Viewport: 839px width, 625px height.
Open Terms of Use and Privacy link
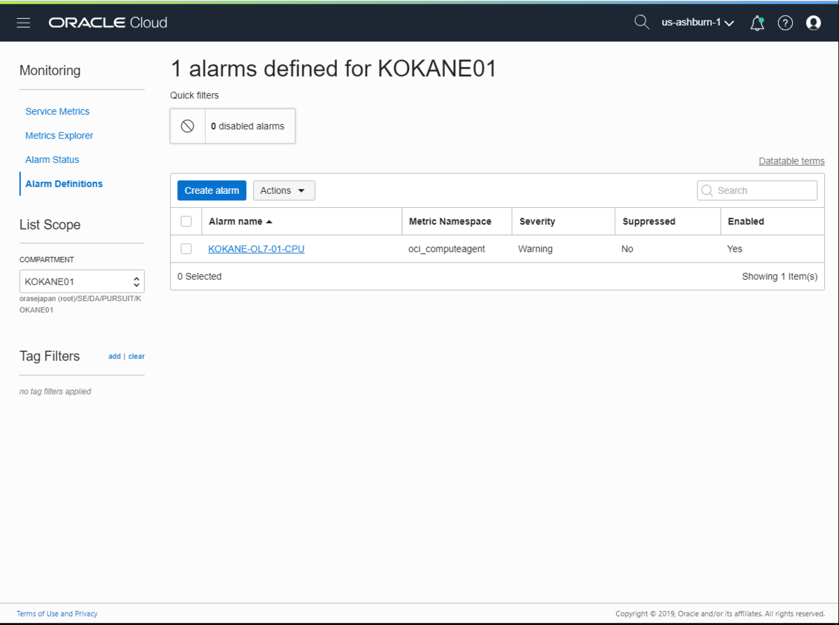tap(57, 614)
